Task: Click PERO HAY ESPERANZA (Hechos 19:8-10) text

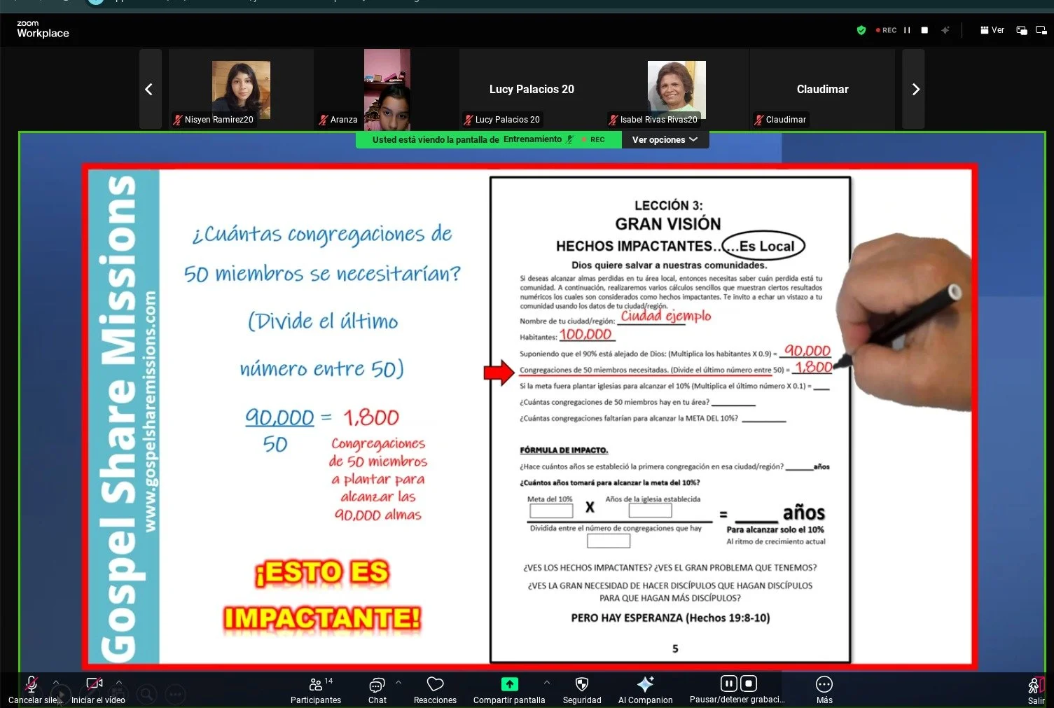Action: (x=670, y=618)
